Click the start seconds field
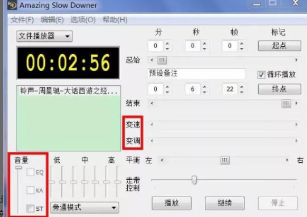This screenshot has height=217, width=307. pos(193,46)
